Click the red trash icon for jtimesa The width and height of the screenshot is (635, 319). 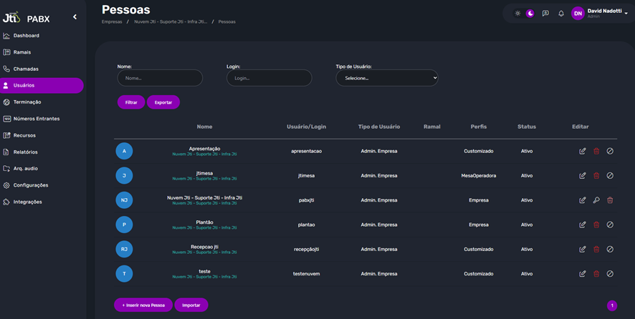click(x=596, y=176)
